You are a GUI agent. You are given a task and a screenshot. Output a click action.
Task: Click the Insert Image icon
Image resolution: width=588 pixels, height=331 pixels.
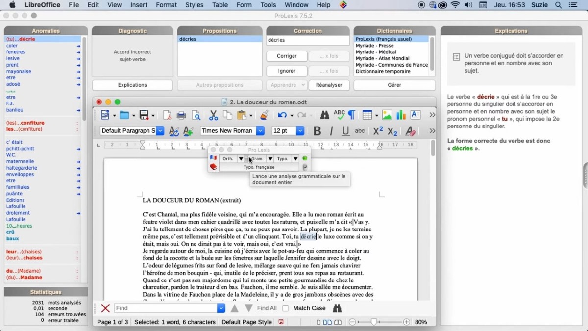tap(387, 115)
